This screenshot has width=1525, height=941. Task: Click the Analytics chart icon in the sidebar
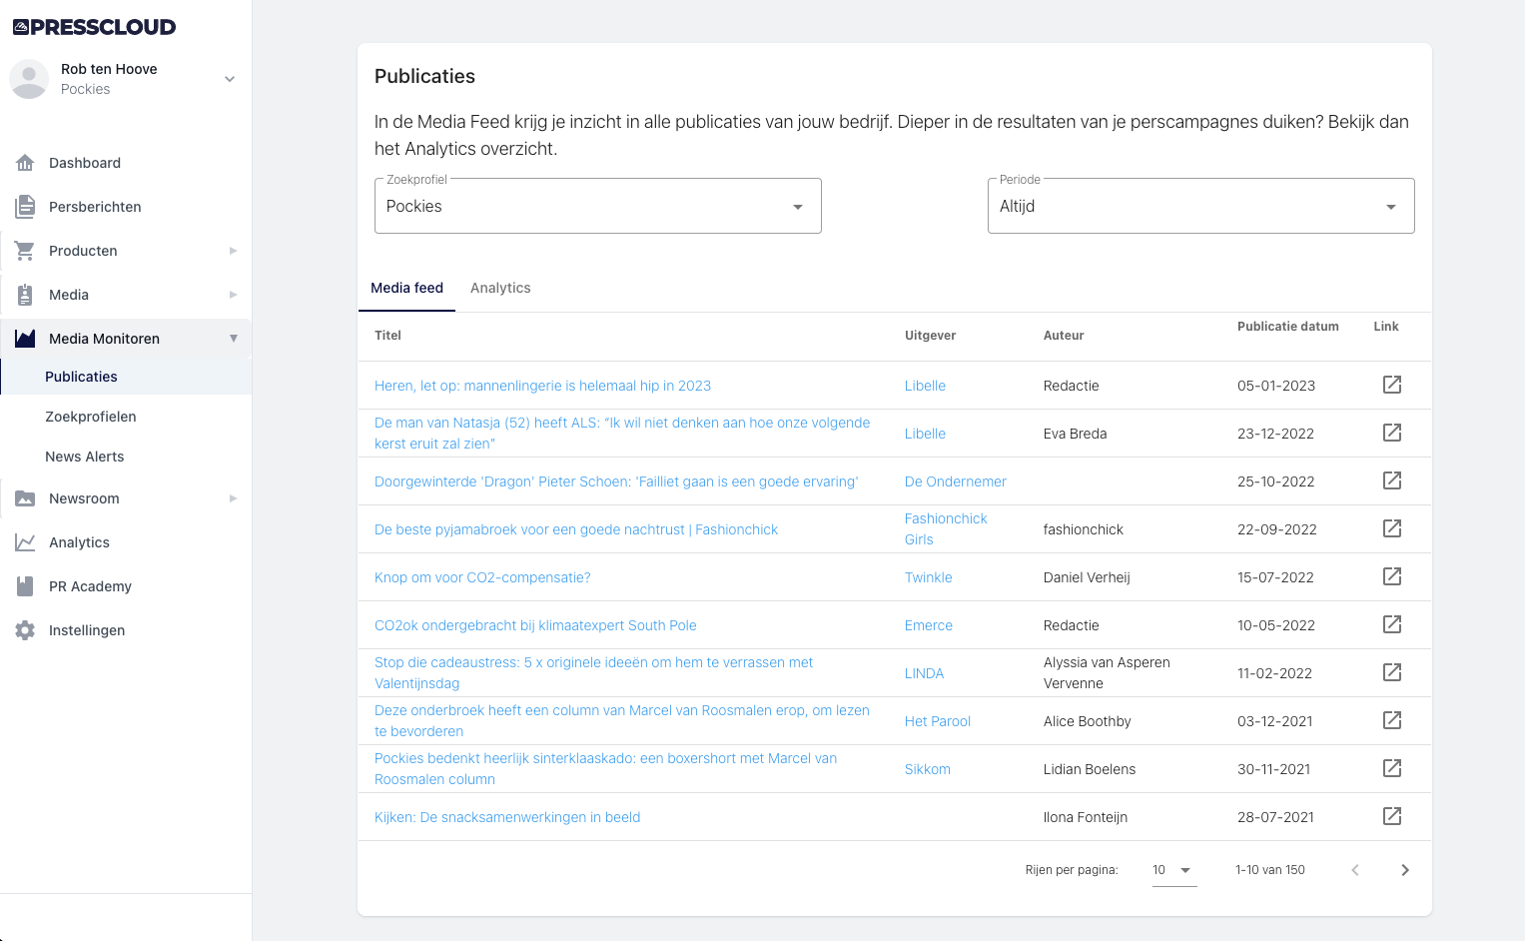(x=24, y=542)
